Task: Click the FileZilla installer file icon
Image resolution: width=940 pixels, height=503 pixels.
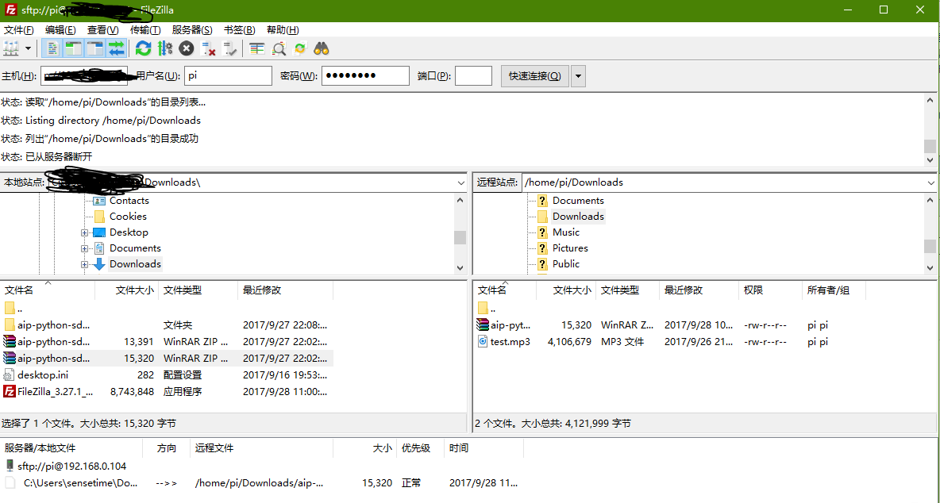Action: click(9, 392)
